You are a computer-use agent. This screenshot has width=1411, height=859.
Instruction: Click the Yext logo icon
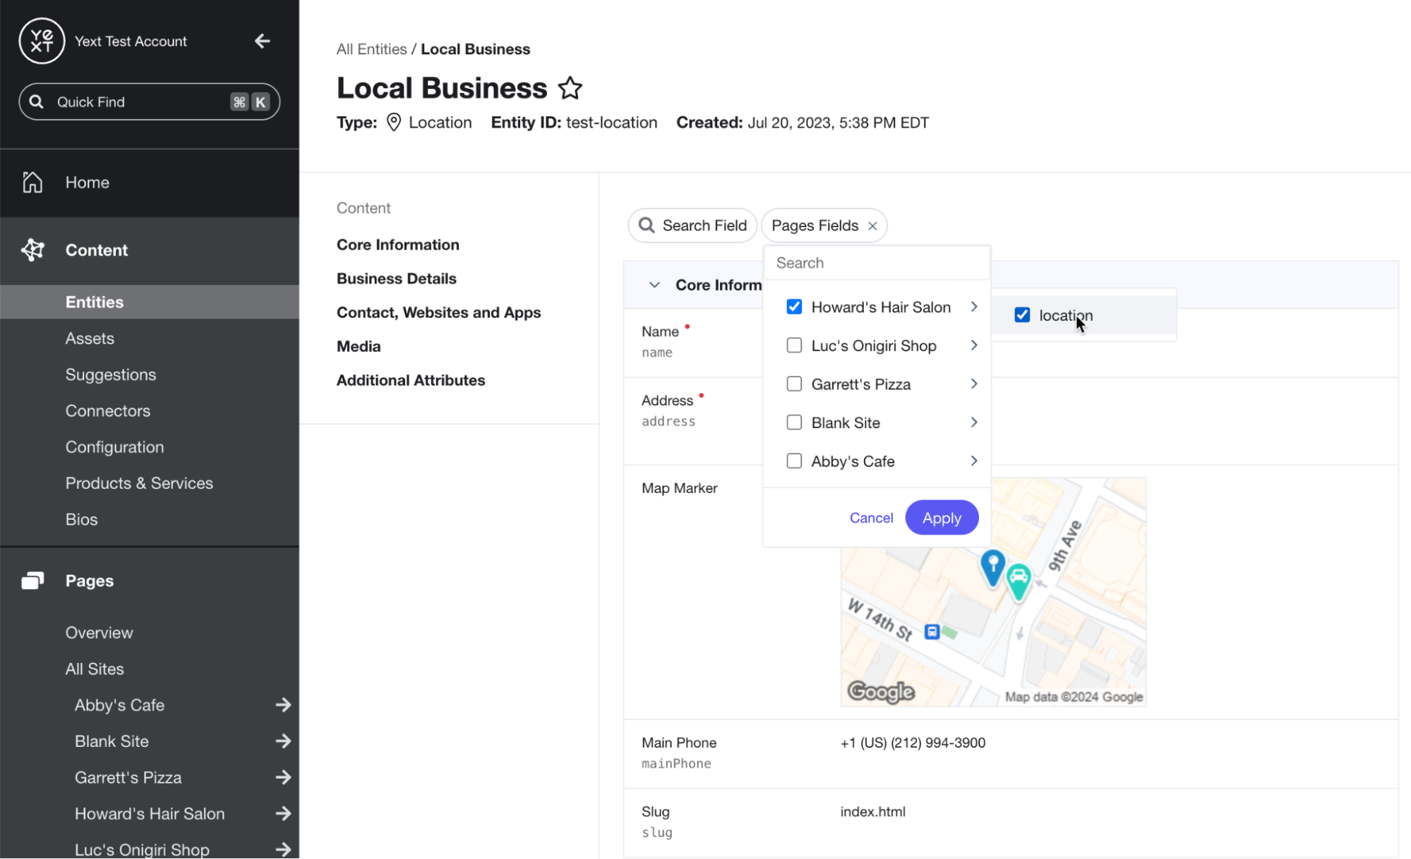[42, 41]
